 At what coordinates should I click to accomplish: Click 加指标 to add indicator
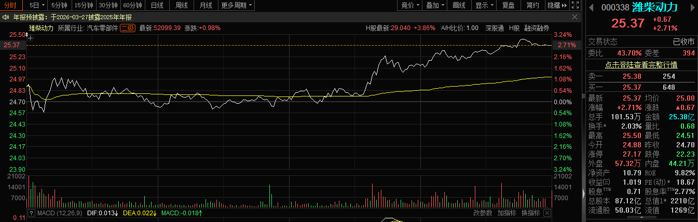[507, 213]
